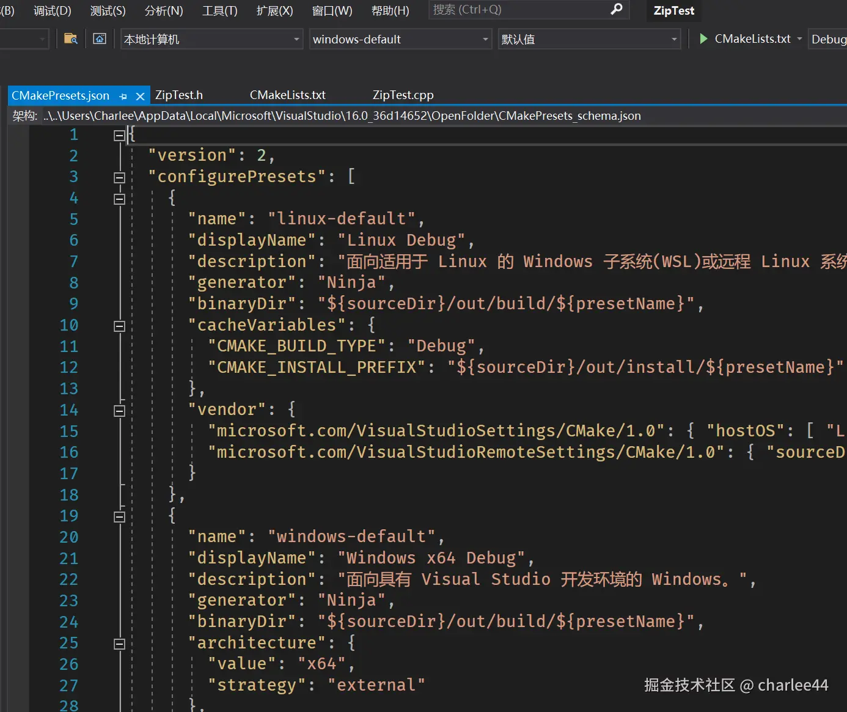Click the search magnifier icon
Image resolution: width=847 pixels, height=712 pixels.
(x=615, y=10)
